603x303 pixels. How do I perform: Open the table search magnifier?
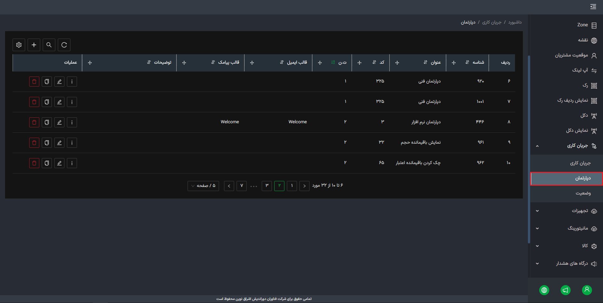(x=49, y=45)
